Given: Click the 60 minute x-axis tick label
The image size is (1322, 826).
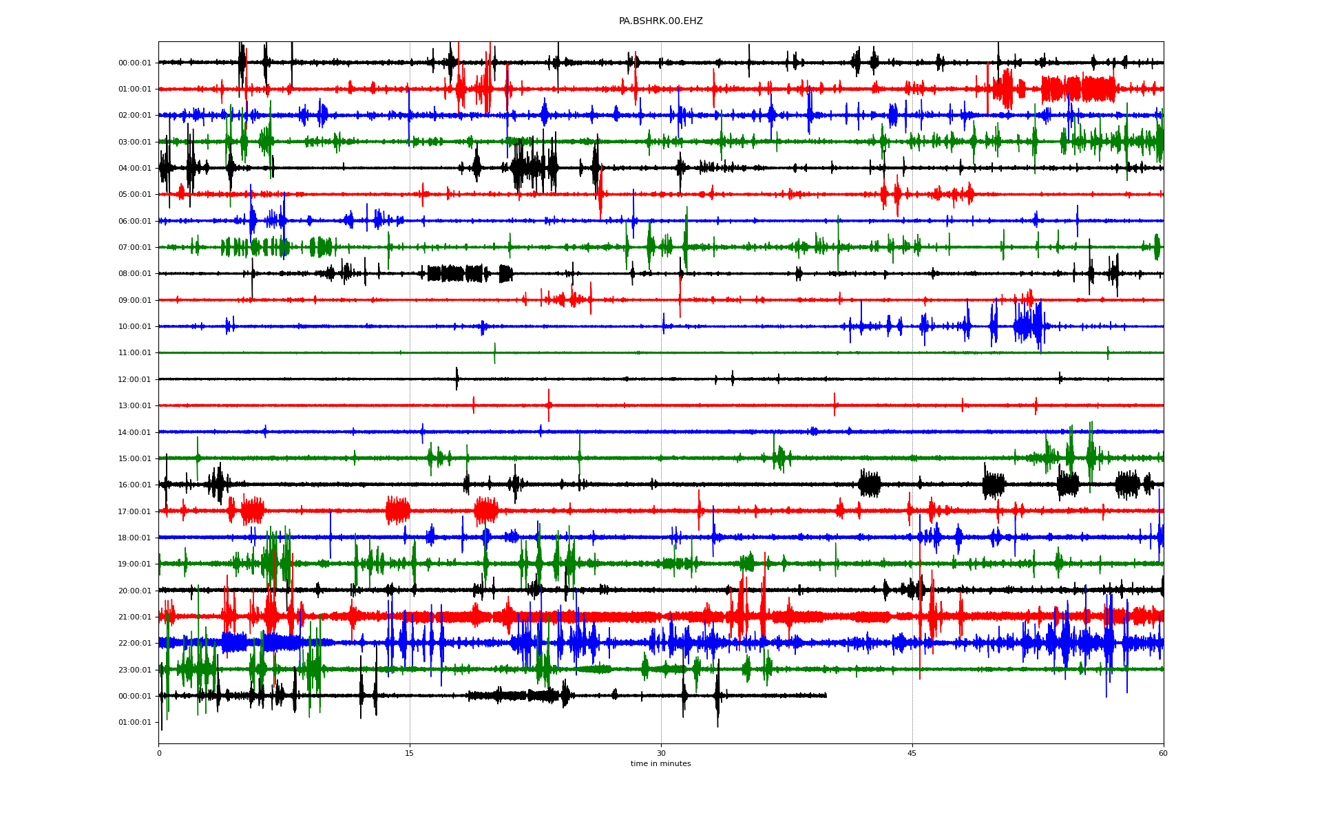Looking at the screenshot, I should (1163, 753).
